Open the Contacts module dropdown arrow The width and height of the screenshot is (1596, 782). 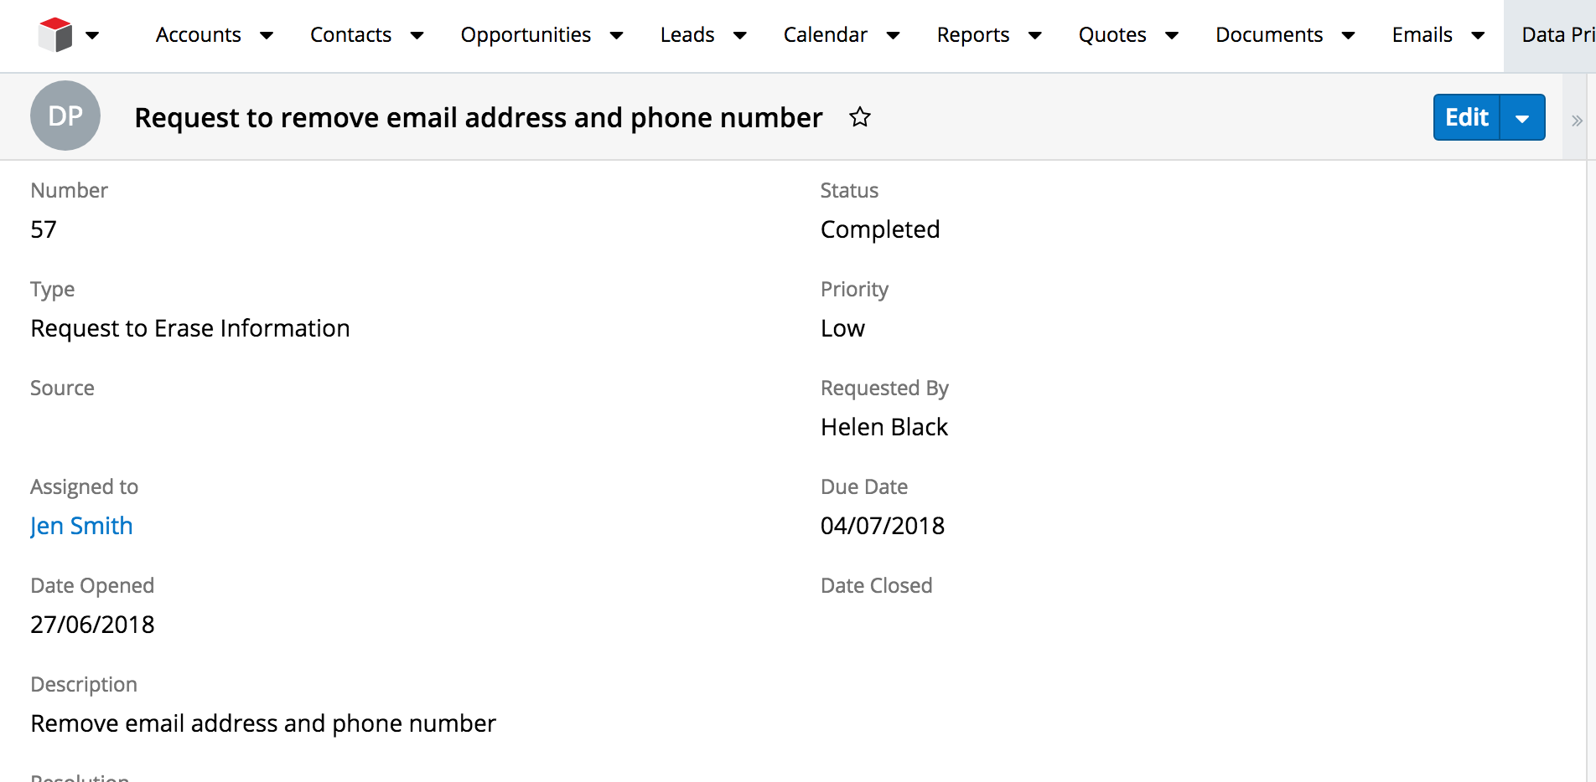pyautogui.click(x=417, y=35)
